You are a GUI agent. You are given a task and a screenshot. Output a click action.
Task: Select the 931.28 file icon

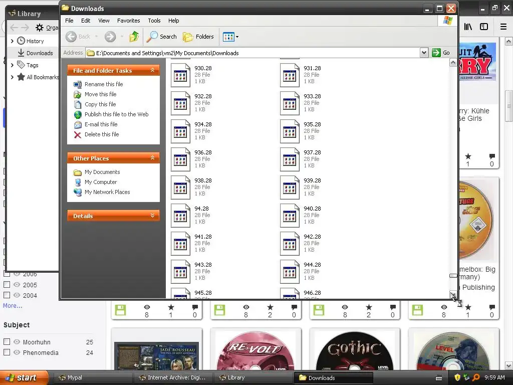coord(290,75)
